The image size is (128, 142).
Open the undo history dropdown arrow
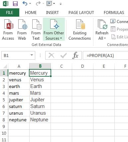click(x=30, y=4)
